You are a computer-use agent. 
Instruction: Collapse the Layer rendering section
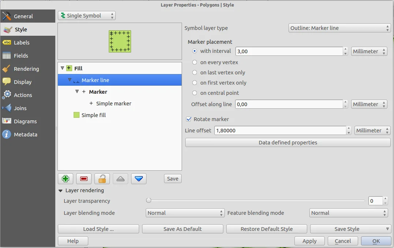tap(60, 190)
